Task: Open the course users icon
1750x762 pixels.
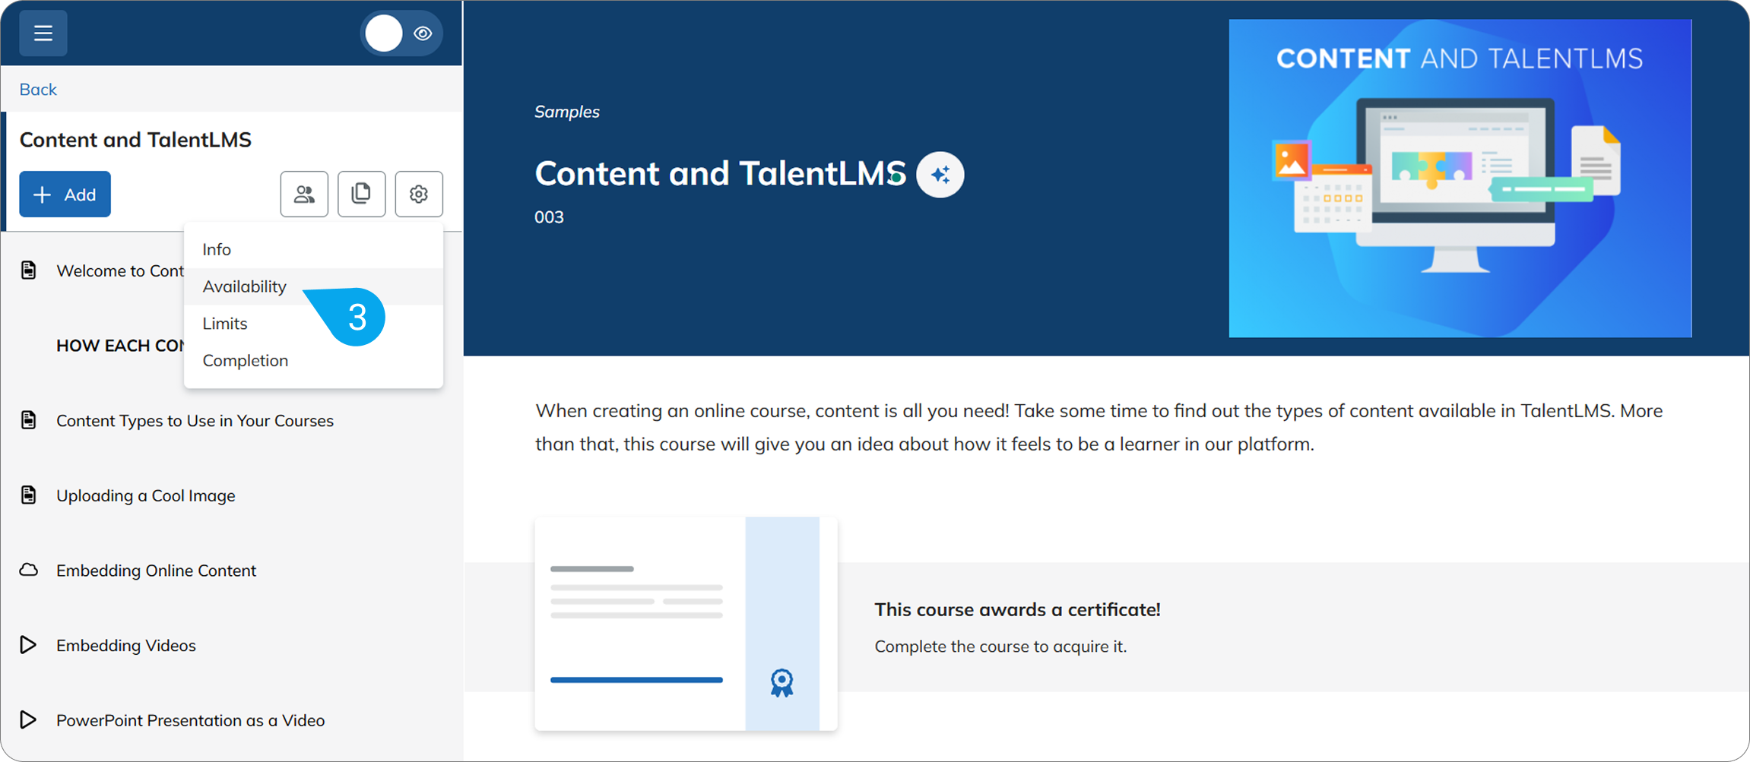Action: click(304, 194)
